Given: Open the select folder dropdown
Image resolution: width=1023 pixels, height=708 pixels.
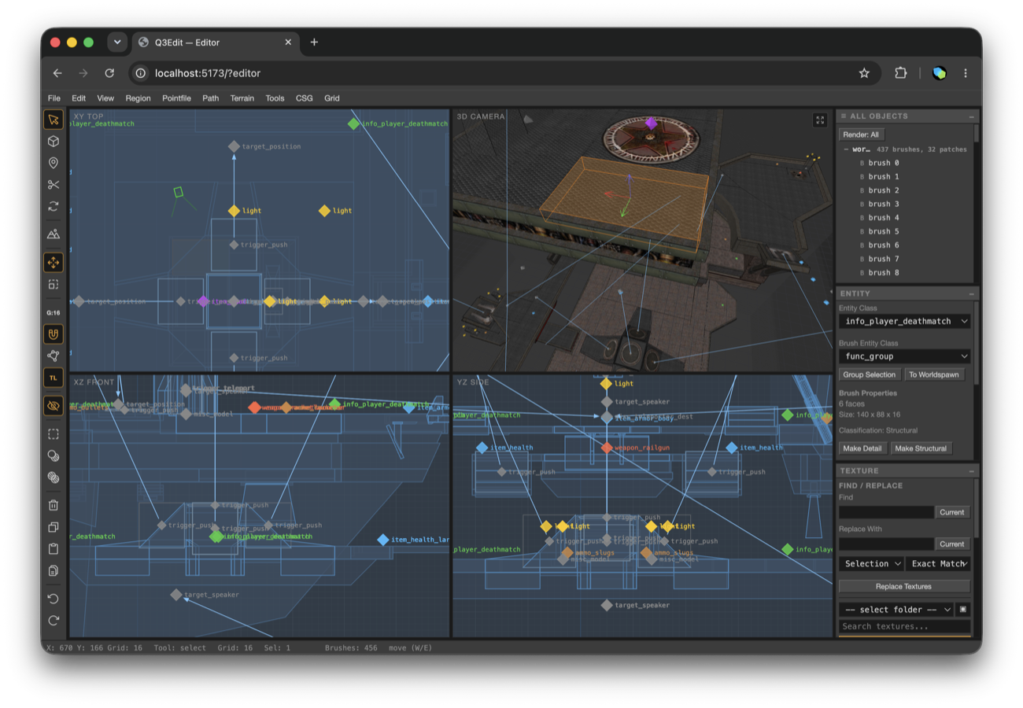Looking at the screenshot, I should coord(896,610).
